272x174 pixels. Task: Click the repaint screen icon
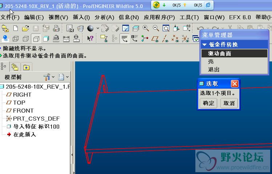coord(125,28)
